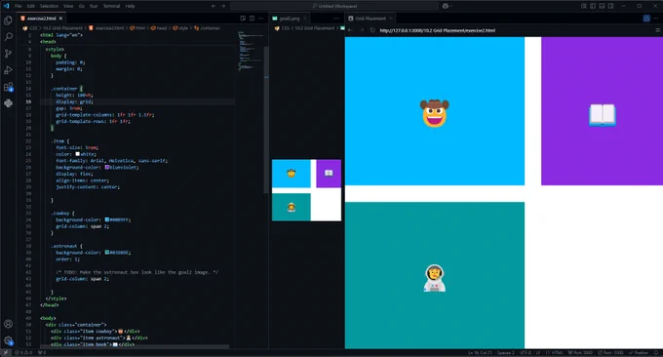Close the goal2.png tab
Viewport: 663px width, 357px height.
(x=305, y=19)
